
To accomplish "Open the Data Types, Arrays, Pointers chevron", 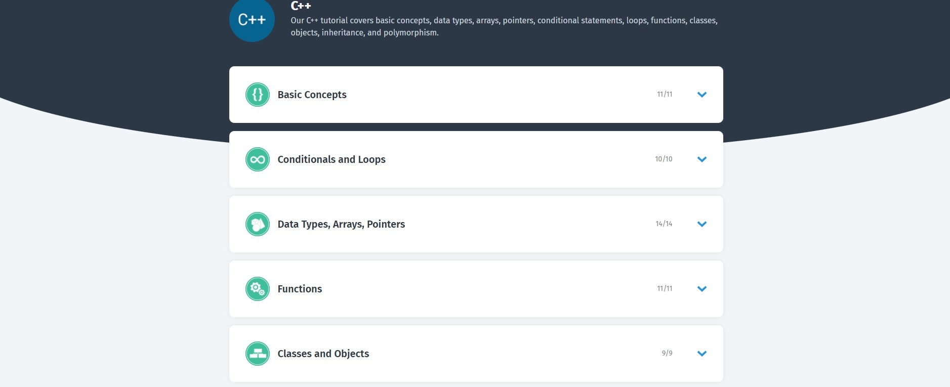I will (702, 224).
